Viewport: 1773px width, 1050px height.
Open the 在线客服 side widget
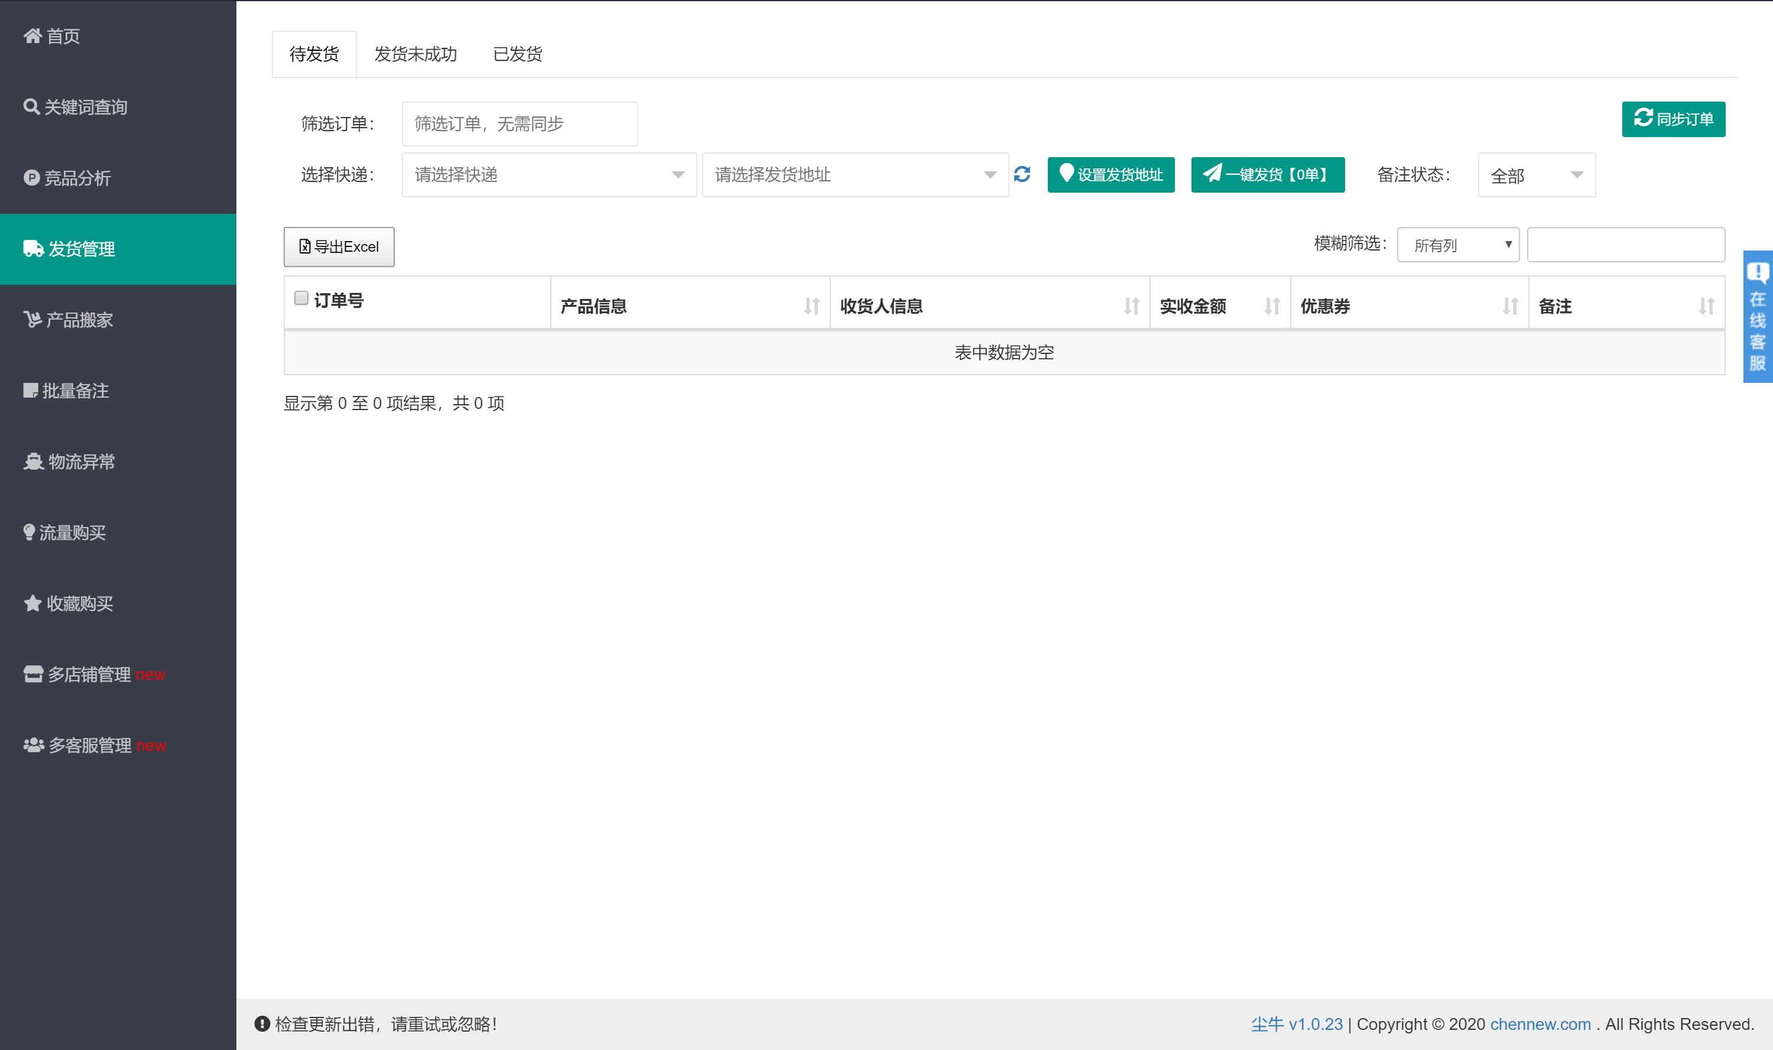pos(1758,316)
